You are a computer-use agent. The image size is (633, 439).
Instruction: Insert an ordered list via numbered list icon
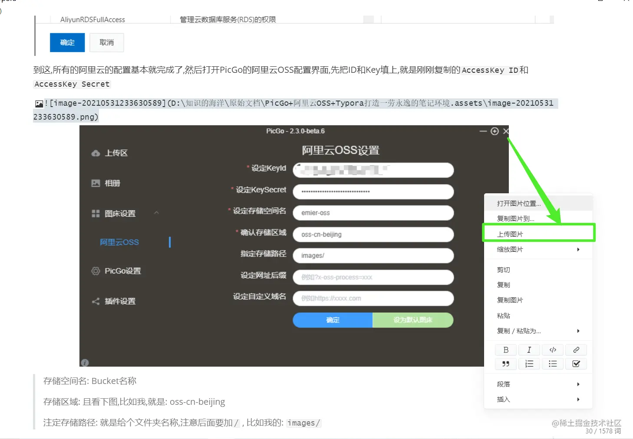point(529,364)
